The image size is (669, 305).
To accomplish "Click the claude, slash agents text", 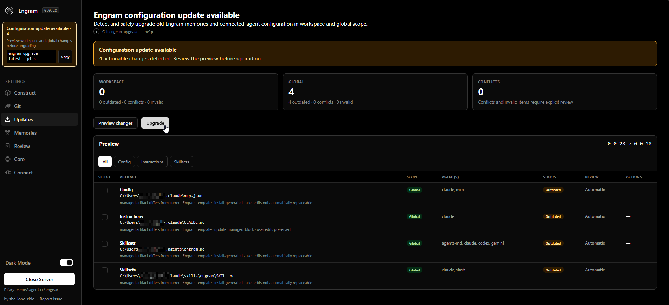I will pos(453,270).
